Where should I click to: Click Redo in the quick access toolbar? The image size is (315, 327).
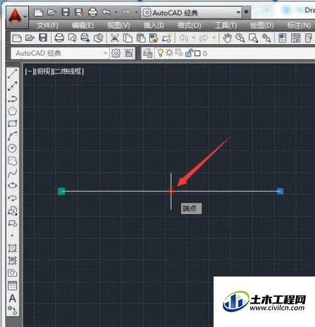tap(126, 12)
